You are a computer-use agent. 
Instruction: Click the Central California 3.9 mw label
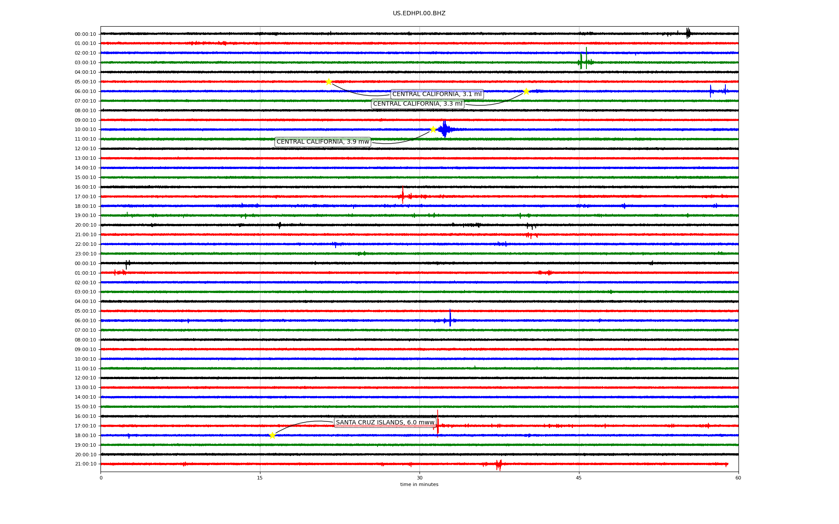(x=322, y=142)
